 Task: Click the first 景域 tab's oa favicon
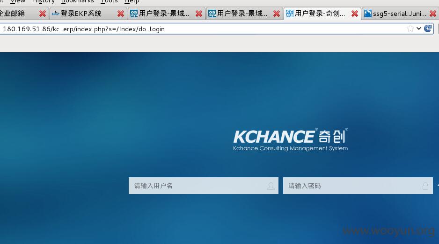[x=134, y=14]
